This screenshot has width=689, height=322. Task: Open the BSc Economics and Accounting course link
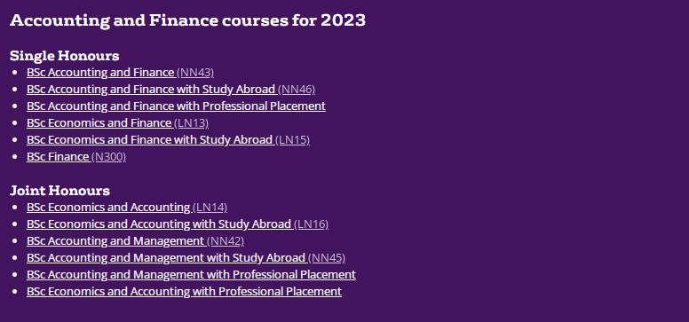(x=108, y=208)
